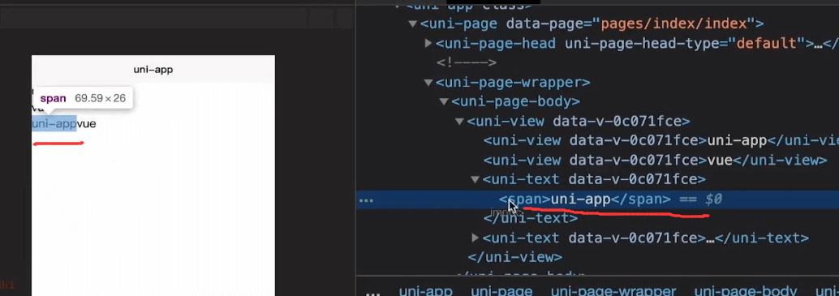
Task: Select the uni-view row containing uni-app text
Action: pos(660,140)
